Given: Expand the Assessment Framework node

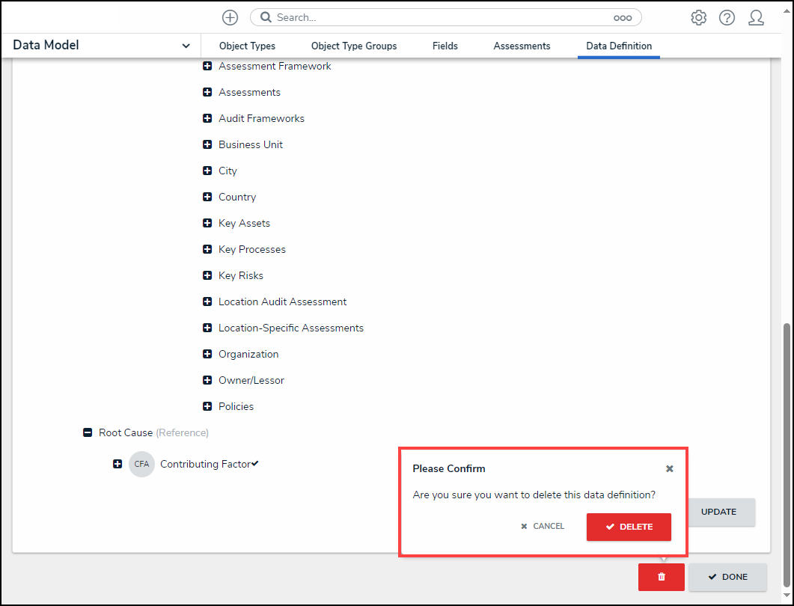Looking at the screenshot, I should click(x=207, y=67).
